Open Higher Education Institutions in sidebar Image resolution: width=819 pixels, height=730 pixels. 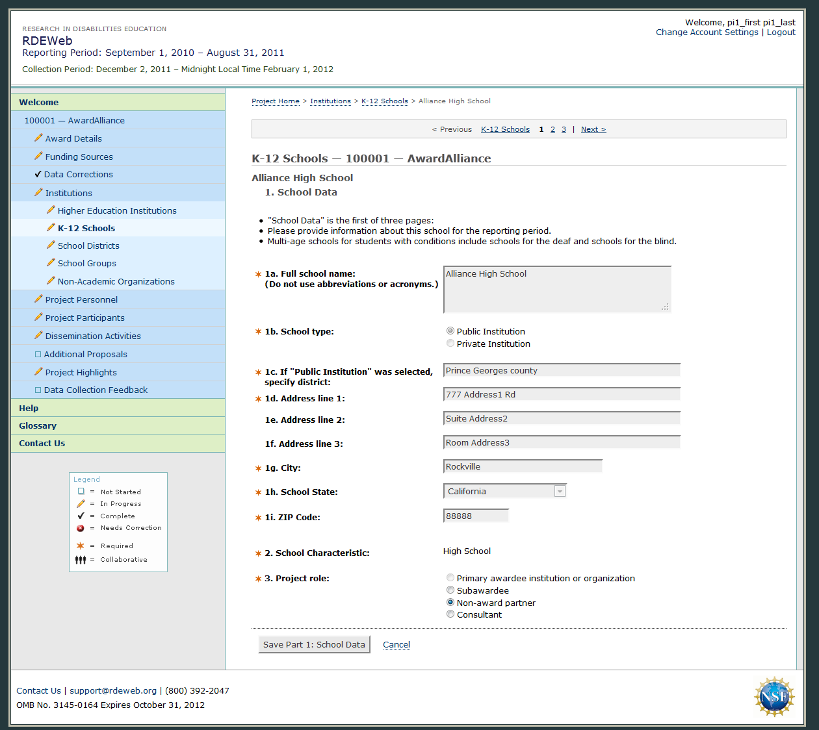point(117,210)
